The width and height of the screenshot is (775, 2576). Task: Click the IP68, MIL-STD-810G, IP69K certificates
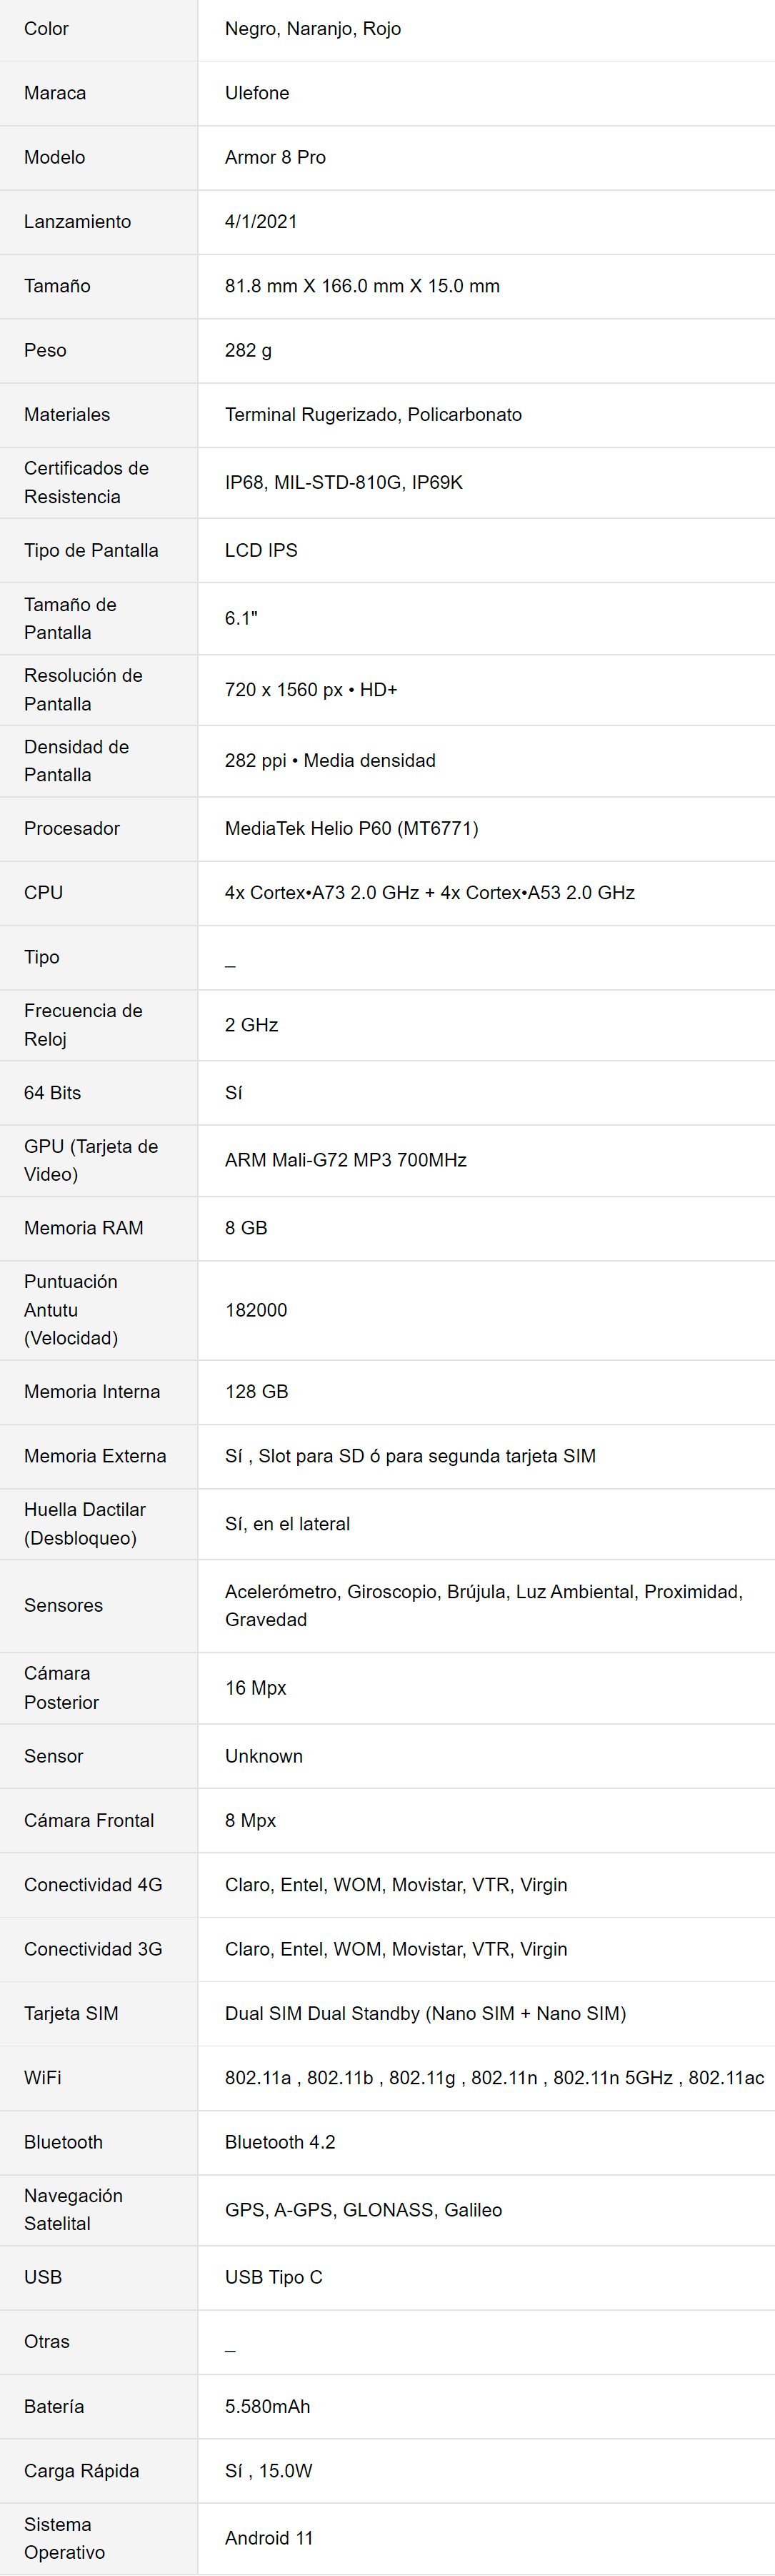[344, 482]
